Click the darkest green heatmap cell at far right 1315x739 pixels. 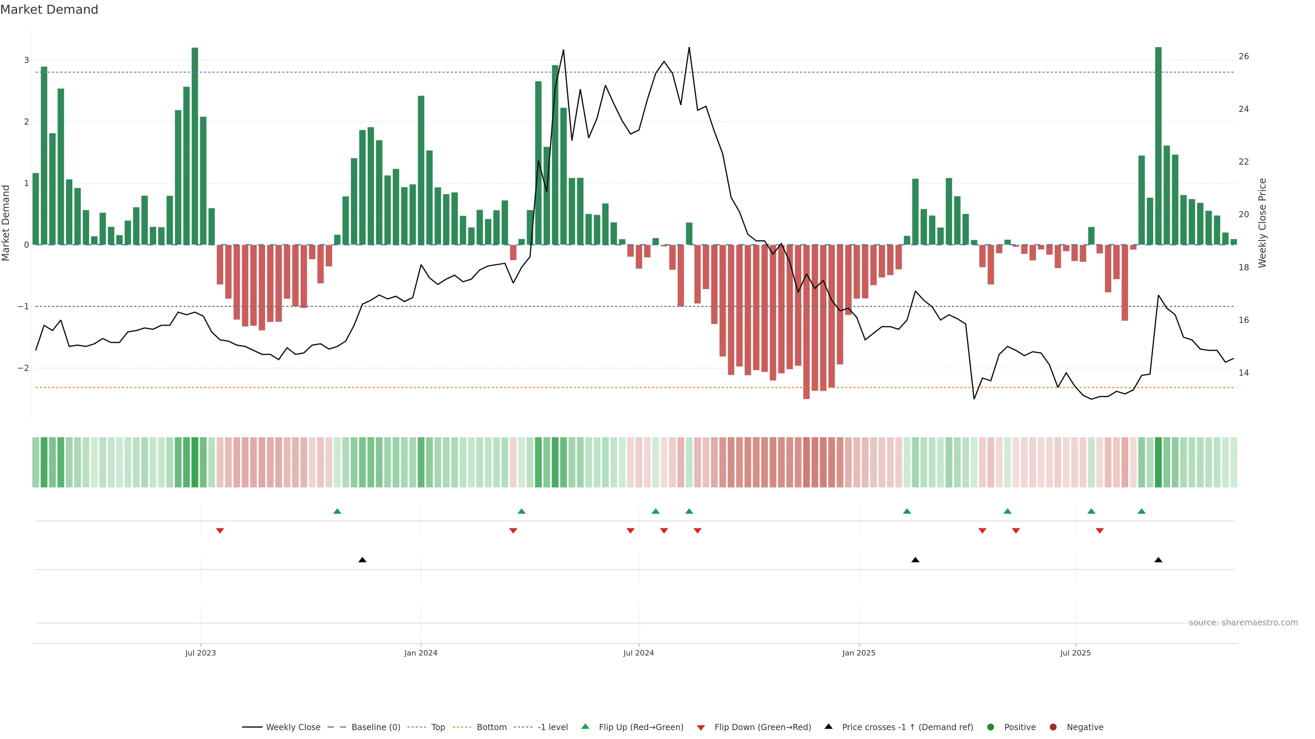[1158, 462]
